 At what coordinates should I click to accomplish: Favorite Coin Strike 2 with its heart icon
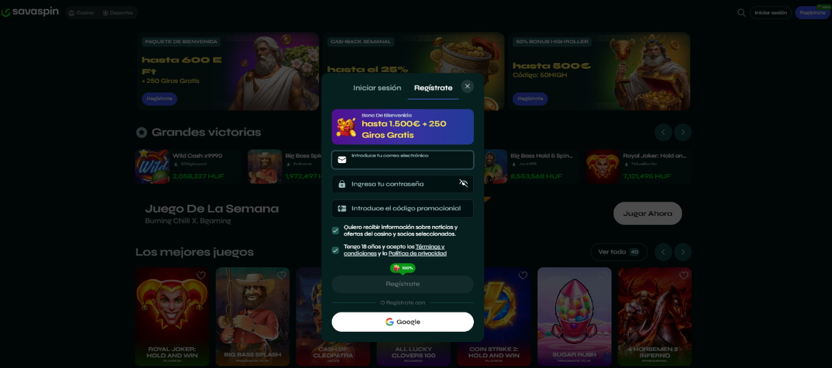523,275
